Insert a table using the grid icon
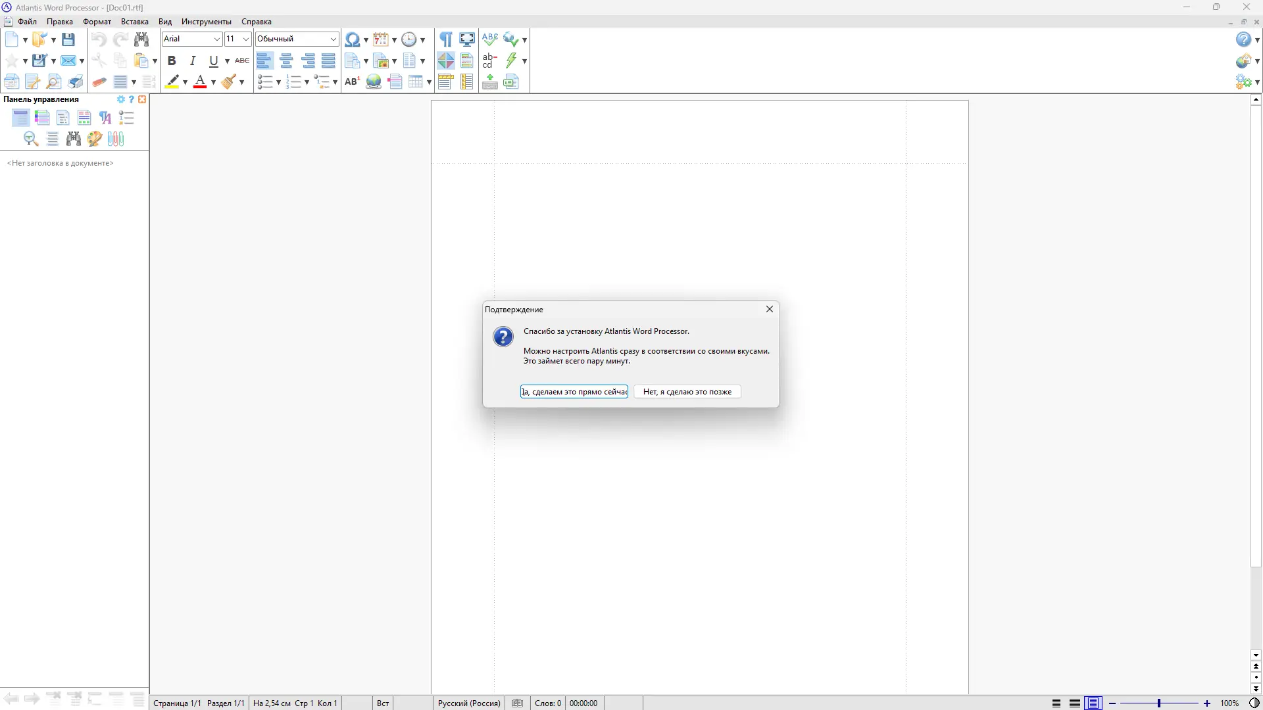The width and height of the screenshot is (1263, 710). coord(416,82)
